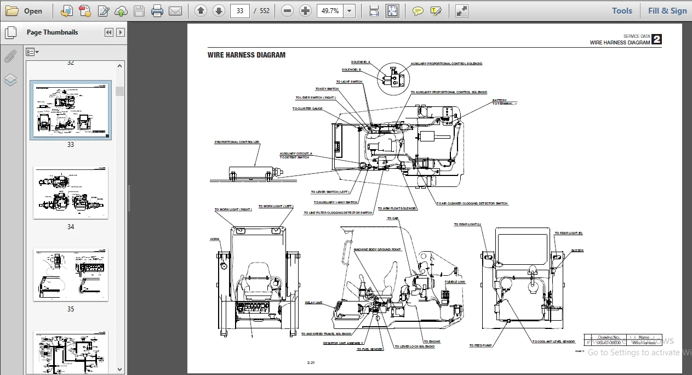Zoom in with the plus button
The width and height of the screenshot is (692, 375).
[306, 10]
